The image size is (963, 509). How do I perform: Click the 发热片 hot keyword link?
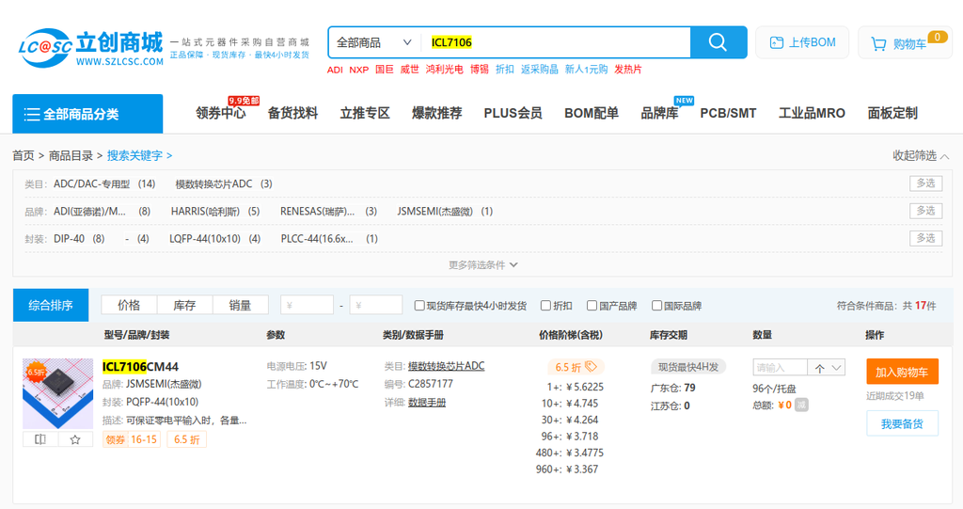(627, 70)
